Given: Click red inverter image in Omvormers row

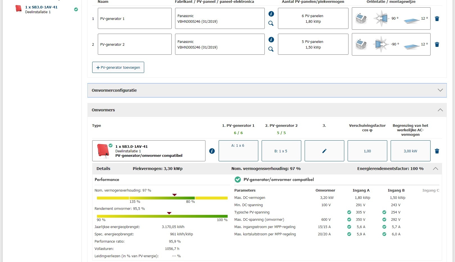Looking at the screenshot, I should (103, 151).
